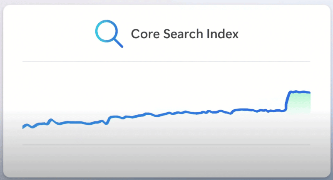
Task: Click inside the magnifying glass lens circle
Action: tap(105, 31)
